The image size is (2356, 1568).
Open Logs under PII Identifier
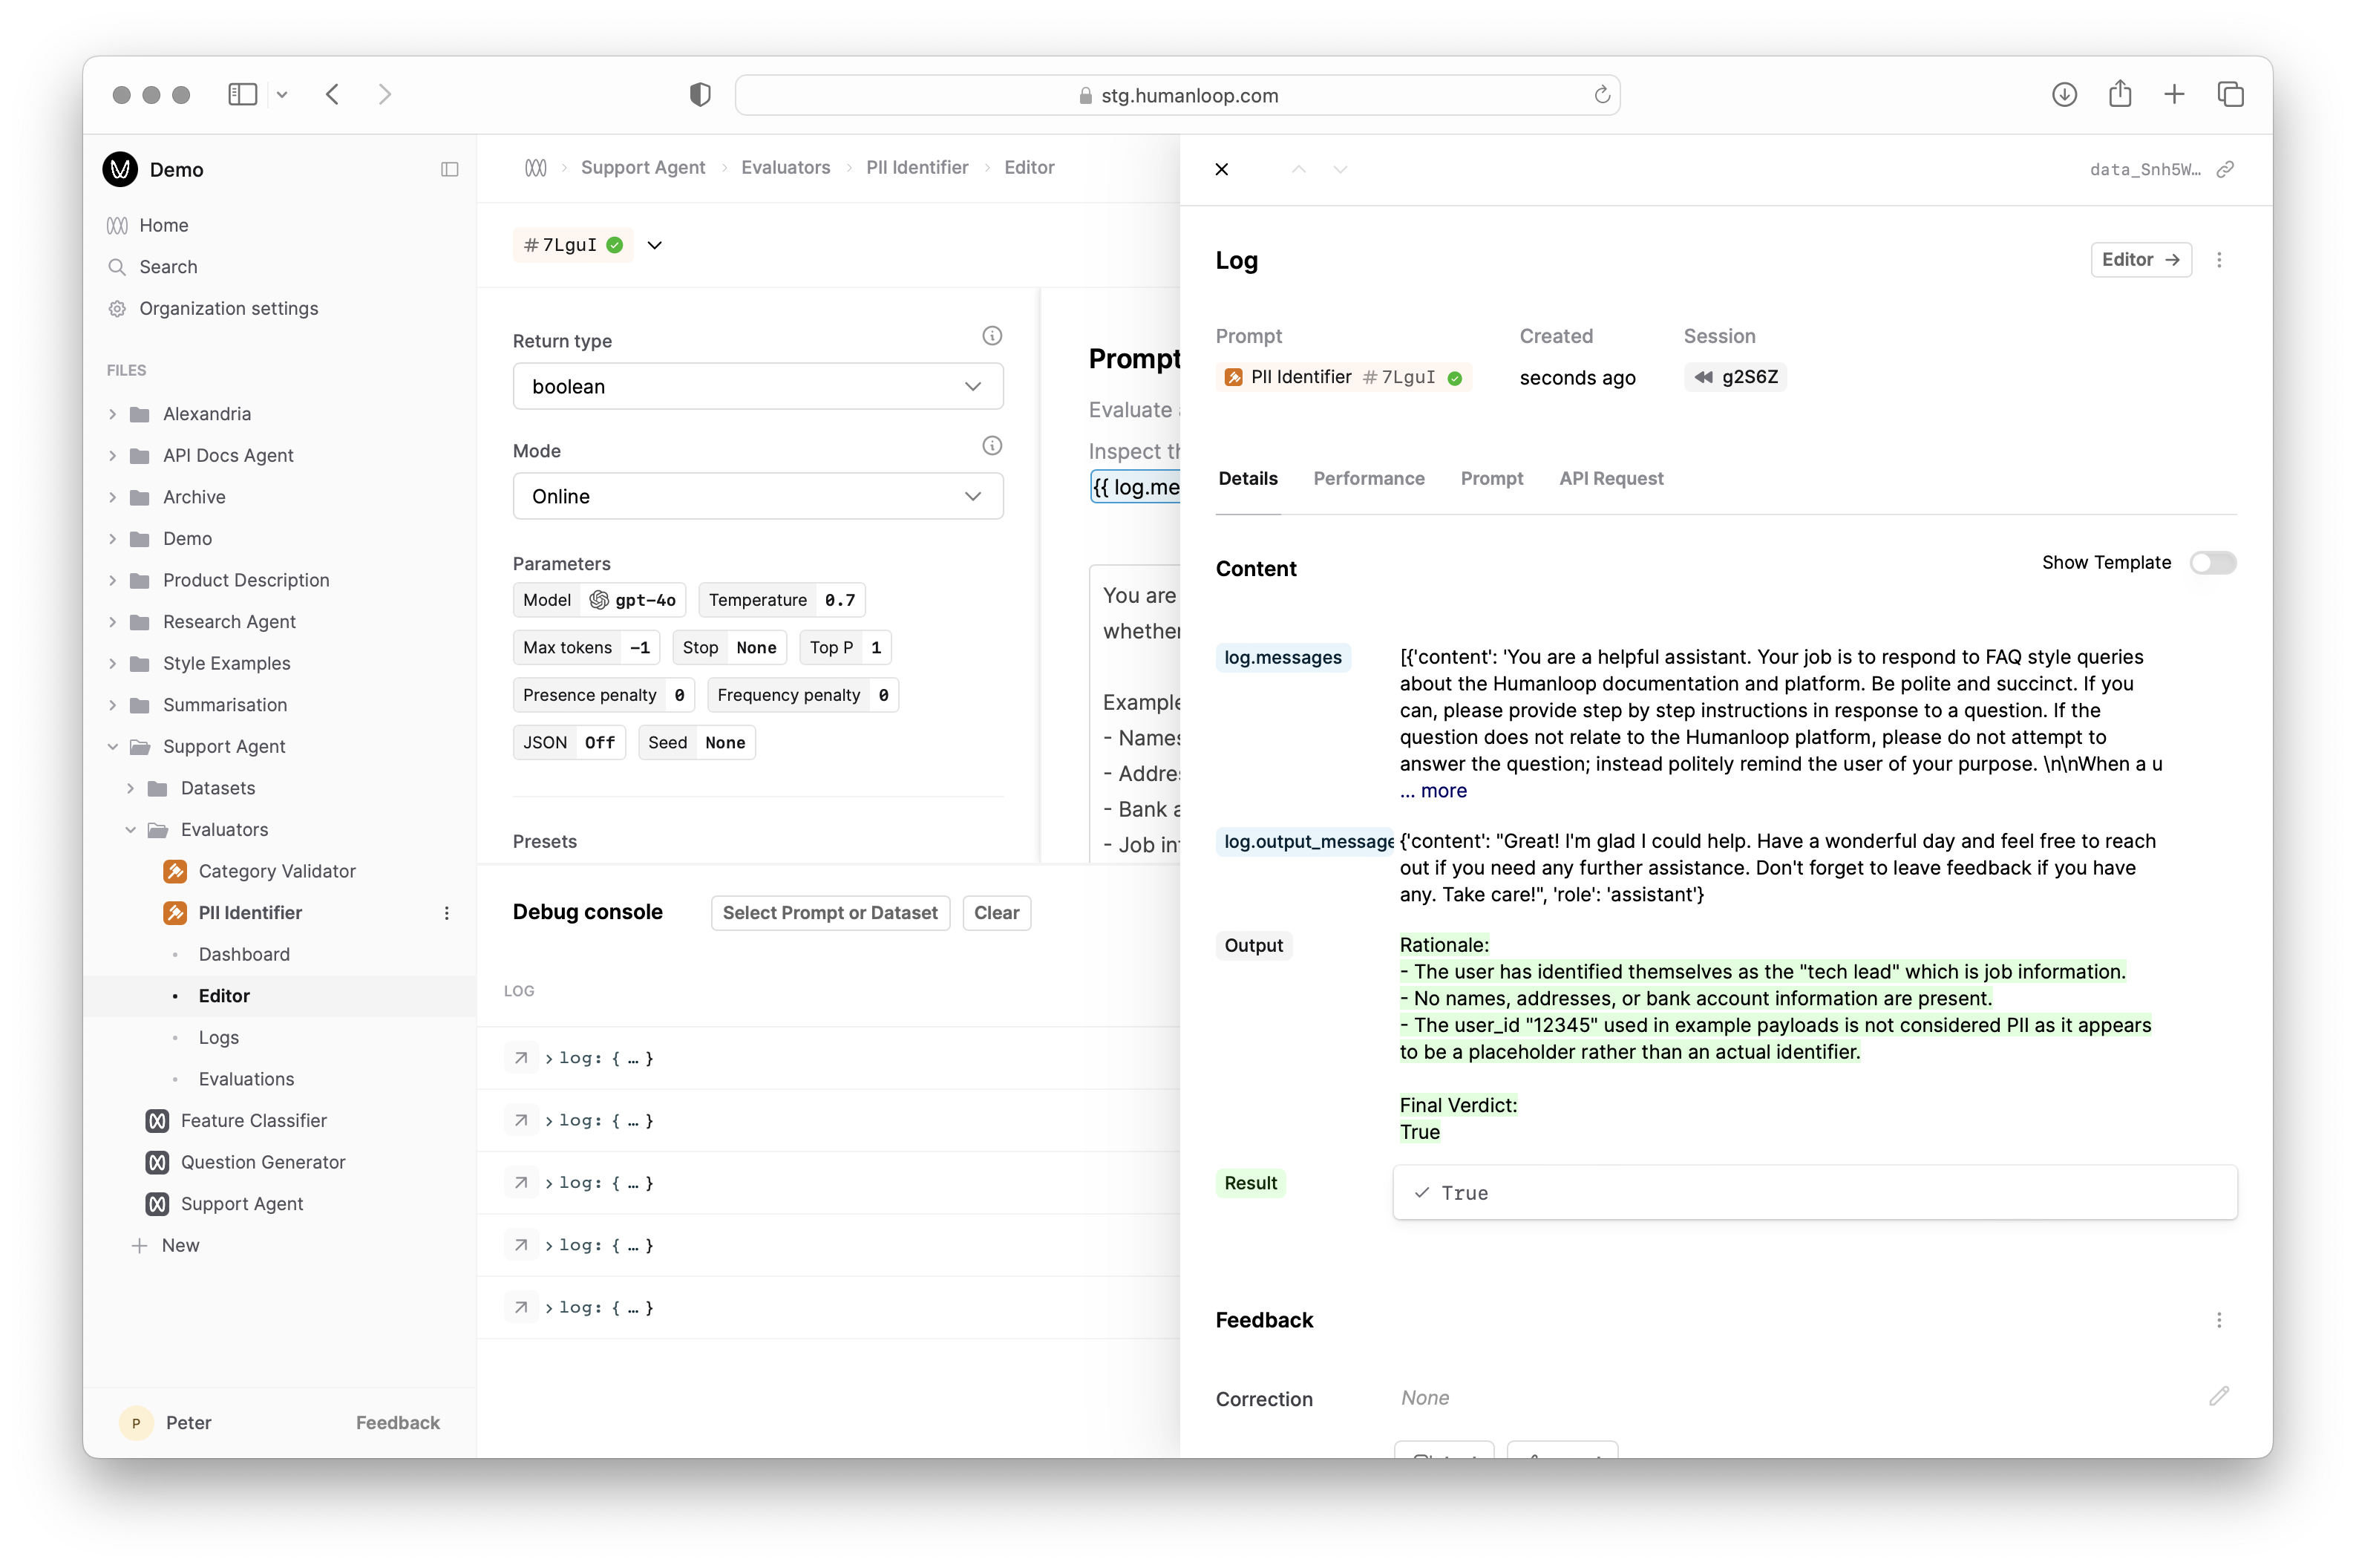click(219, 1038)
